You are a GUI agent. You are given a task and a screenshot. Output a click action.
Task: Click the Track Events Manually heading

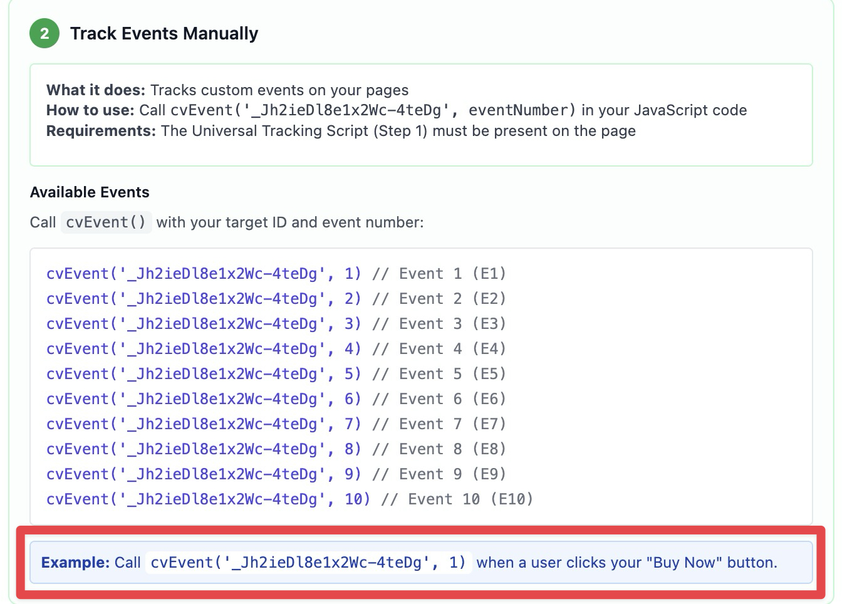164,33
